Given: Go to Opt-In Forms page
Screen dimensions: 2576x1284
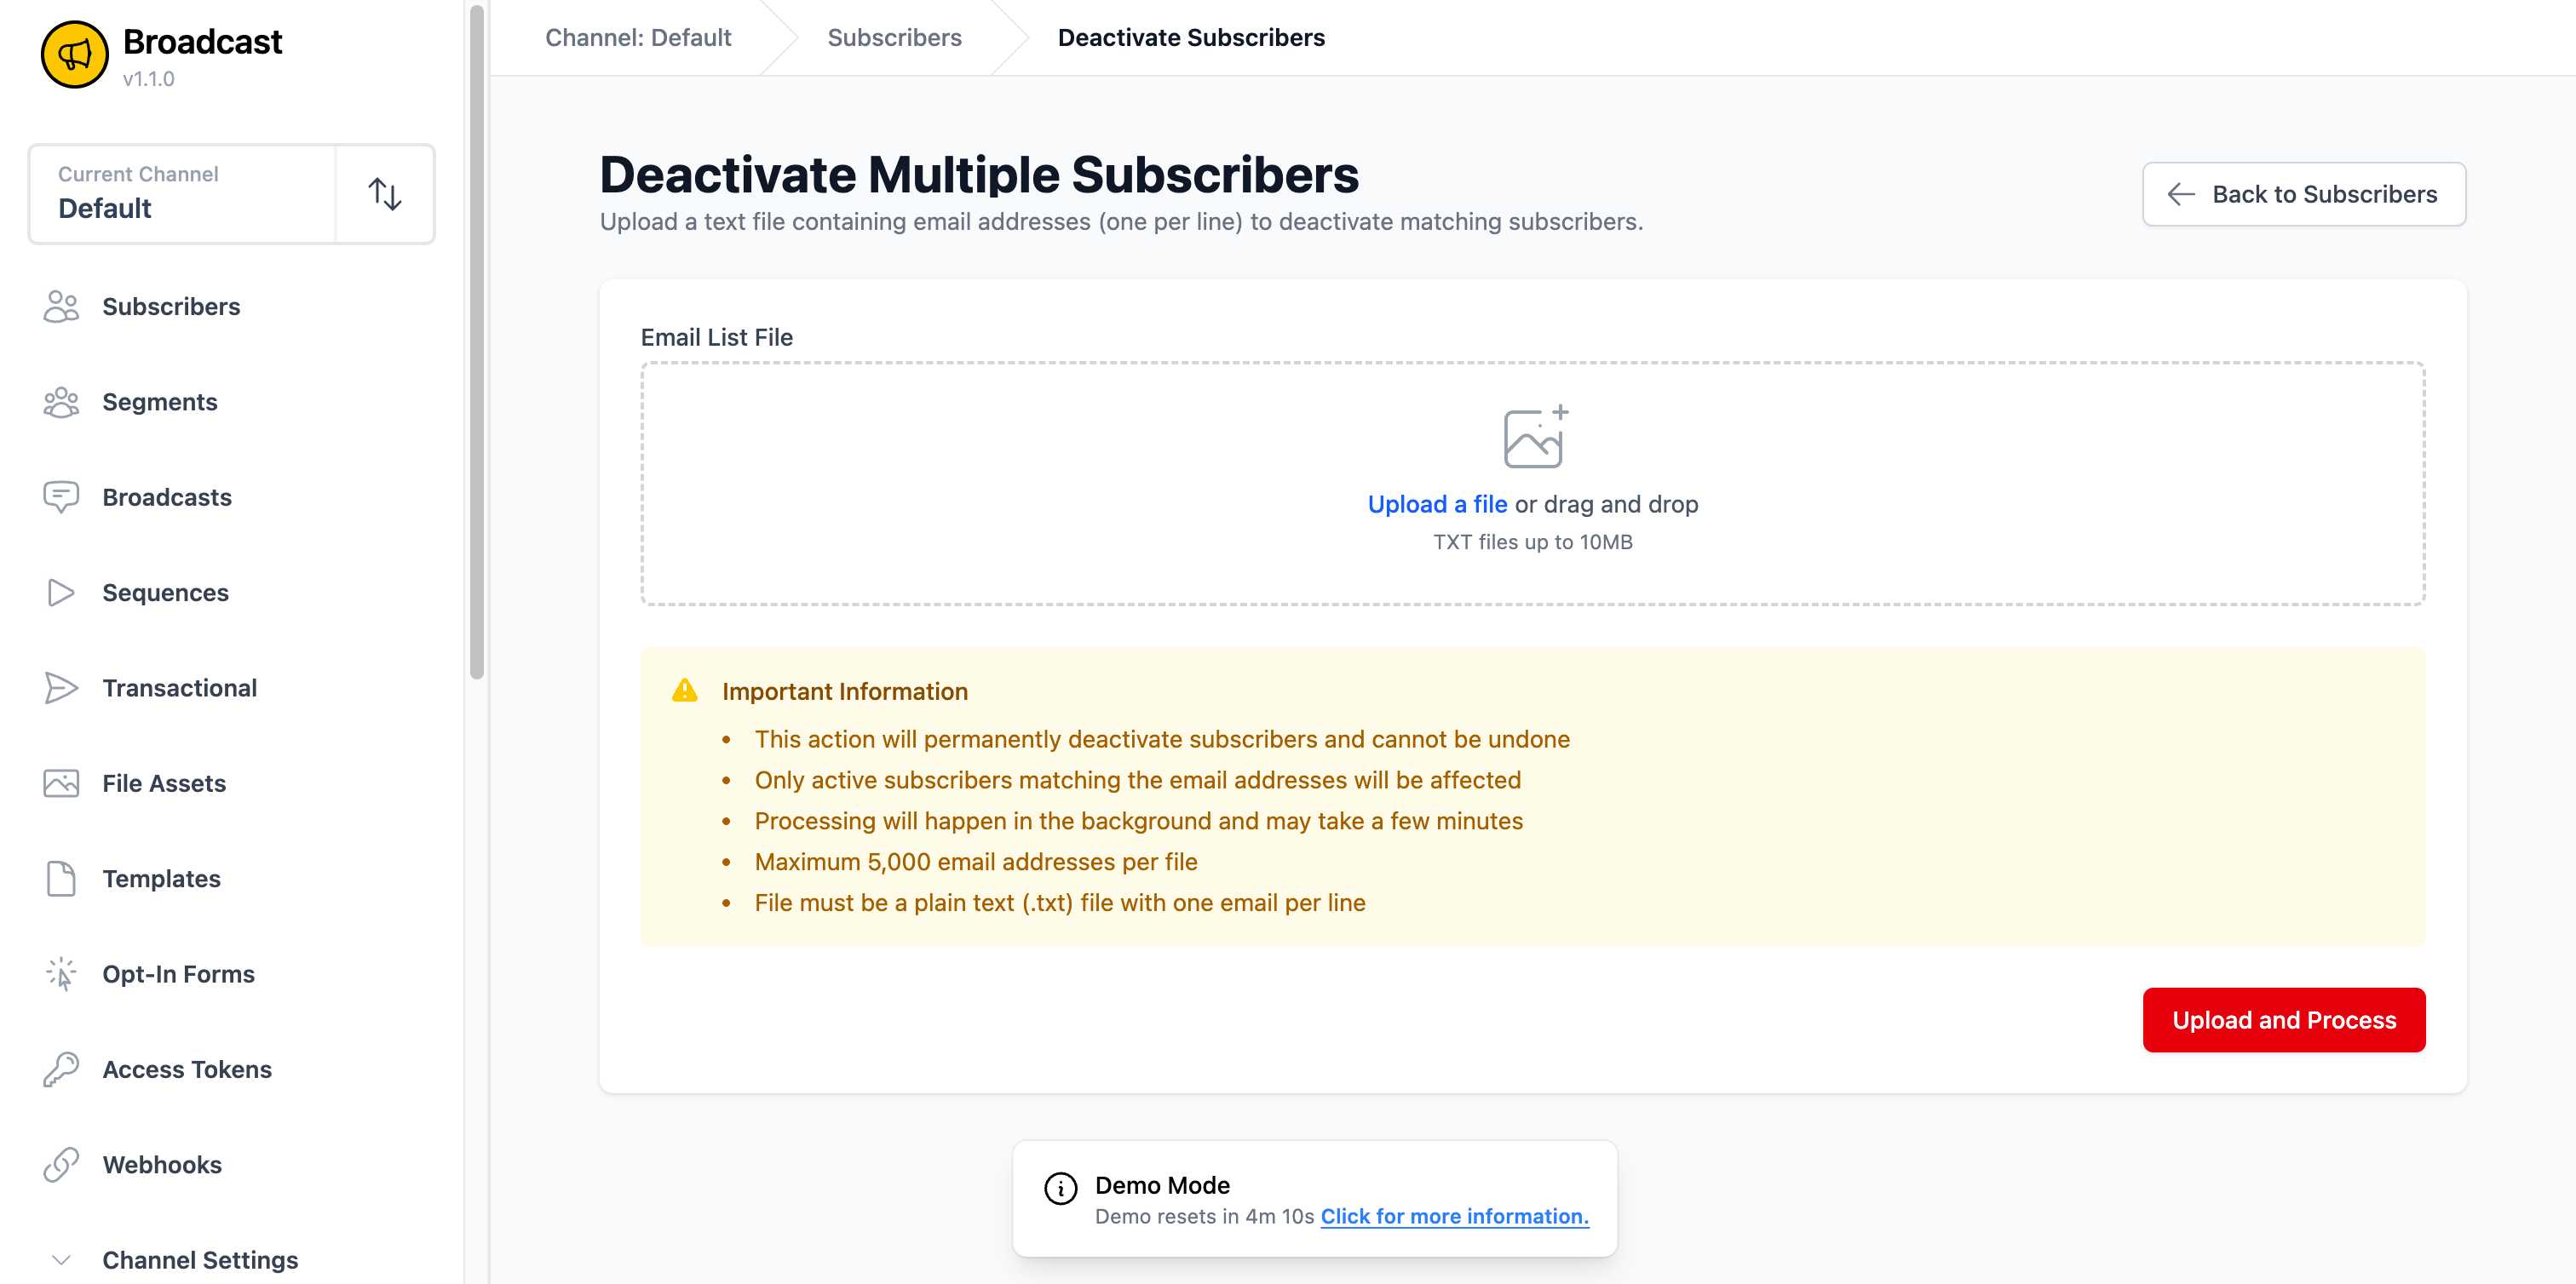Looking at the screenshot, I should tap(179, 974).
